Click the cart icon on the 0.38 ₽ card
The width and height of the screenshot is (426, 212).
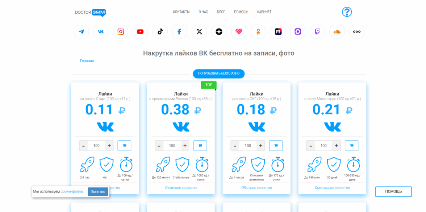pos(200,146)
